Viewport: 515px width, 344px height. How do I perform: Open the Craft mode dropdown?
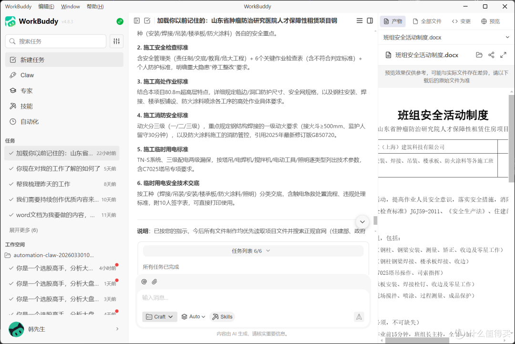160,317
